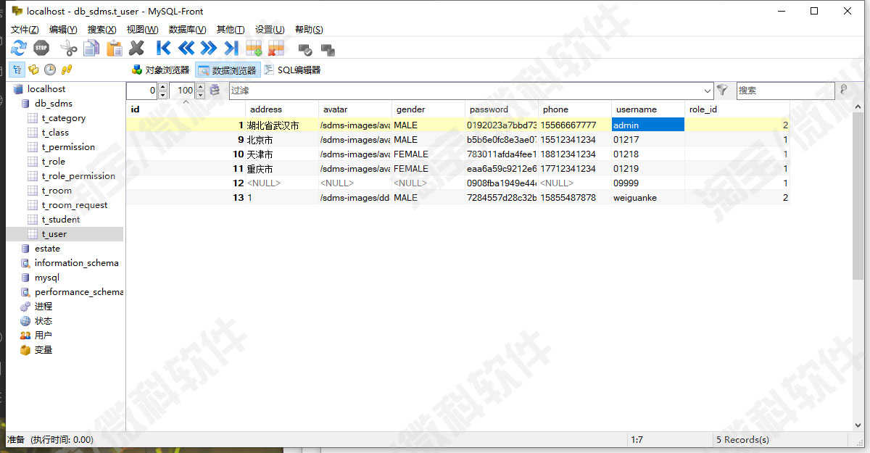Open the 用户 users node
The image size is (870, 453).
click(43, 335)
